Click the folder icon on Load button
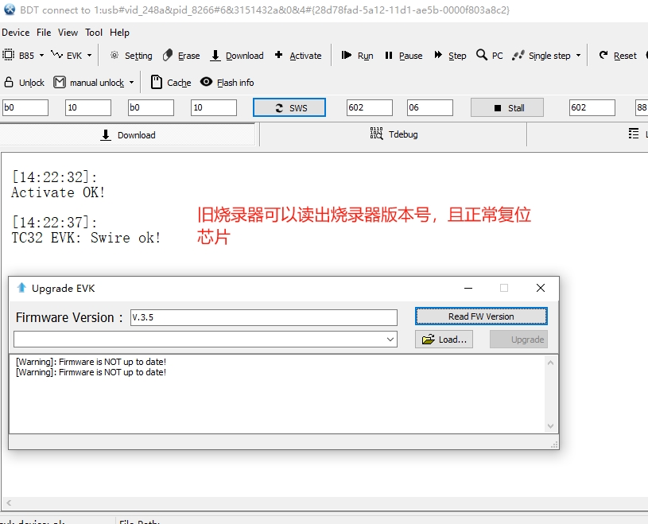648x524 pixels. pyautogui.click(x=428, y=340)
